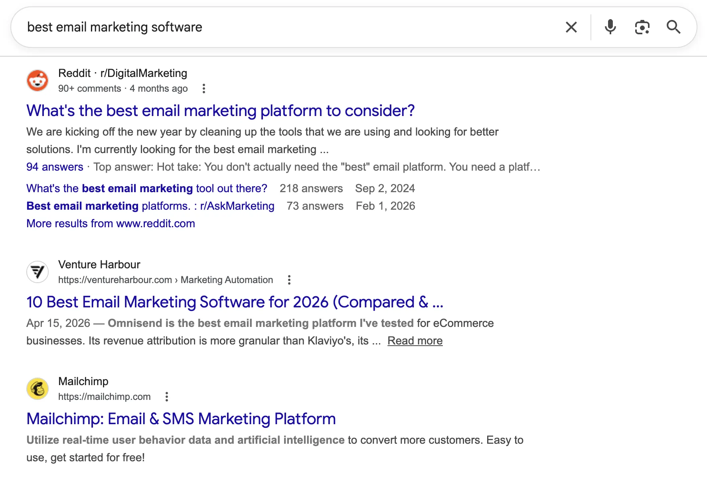
Task: Click the 'https://ventureharbour.com › Marketing Automation' URL
Action: [166, 280]
